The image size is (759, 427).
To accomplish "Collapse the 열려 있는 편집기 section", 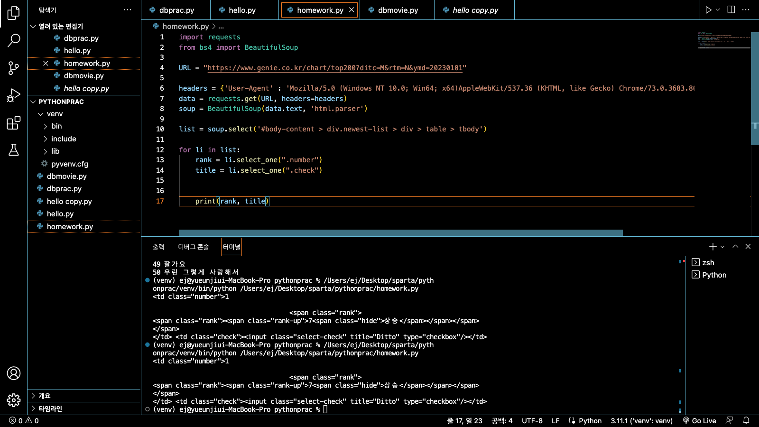I will (x=84, y=26).
